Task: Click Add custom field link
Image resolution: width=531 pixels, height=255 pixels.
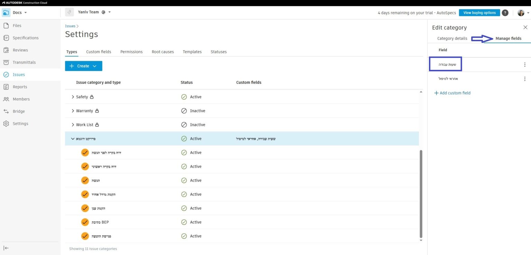Action: tap(452, 93)
